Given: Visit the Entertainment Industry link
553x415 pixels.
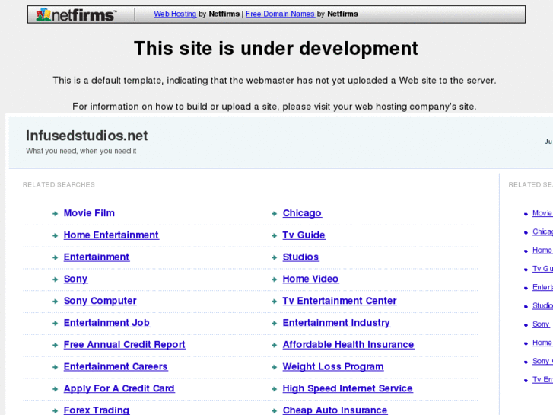Looking at the screenshot, I should coord(336,322).
